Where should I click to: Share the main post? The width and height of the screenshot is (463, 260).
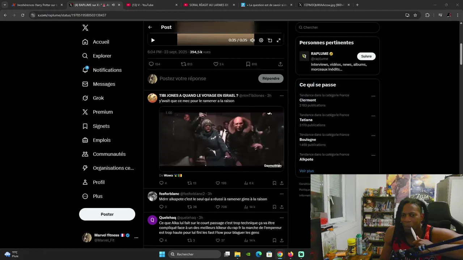click(280, 64)
